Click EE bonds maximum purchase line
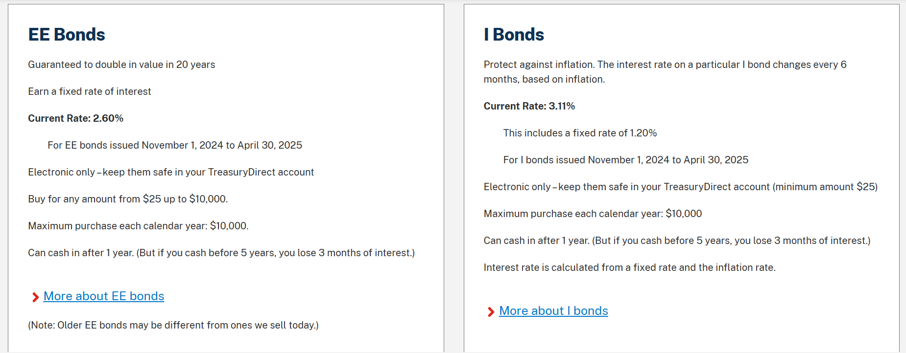The width and height of the screenshot is (906, 353). tap(139, 225)
